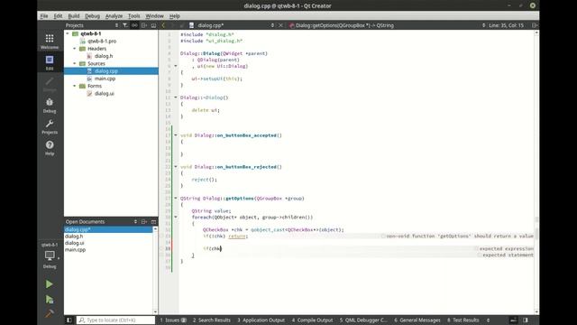Fold the Dialog constructor code block
Screen dimensions: 577x325
click(176, 66)
